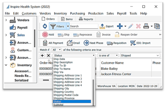The height and width of the screenshot is (110, 166).
Task: Select Ship Date in the dropdown list
Action: [x=72, y=59]
